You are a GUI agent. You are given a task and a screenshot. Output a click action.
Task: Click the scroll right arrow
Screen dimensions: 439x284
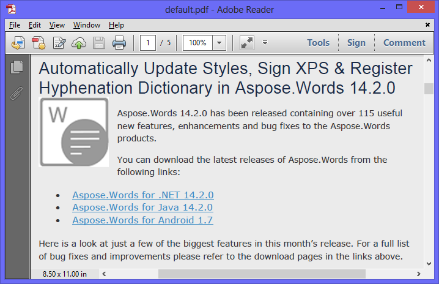click(x=419, y=274)
